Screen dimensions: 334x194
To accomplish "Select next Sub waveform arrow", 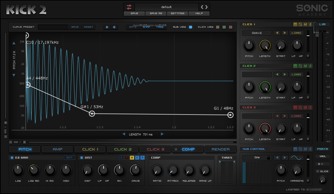I will pyautogui.click(x=285, y=158).
